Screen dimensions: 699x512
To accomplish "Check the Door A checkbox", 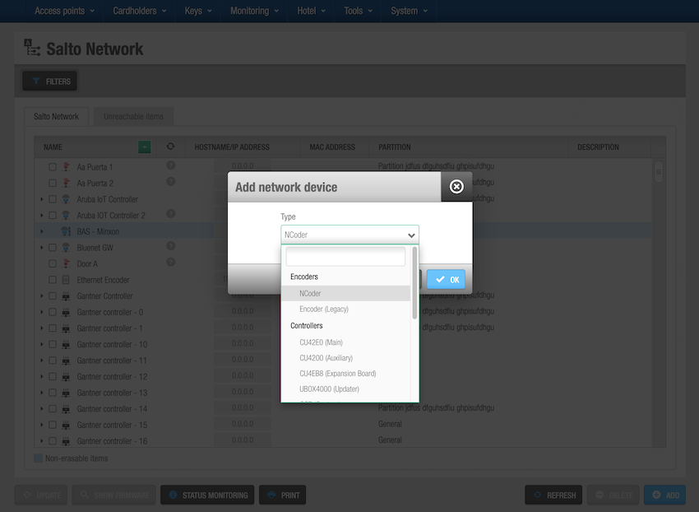I will (x=53, y=263).
